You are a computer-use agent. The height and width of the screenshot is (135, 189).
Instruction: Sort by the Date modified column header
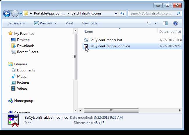[x=170, y=32]
